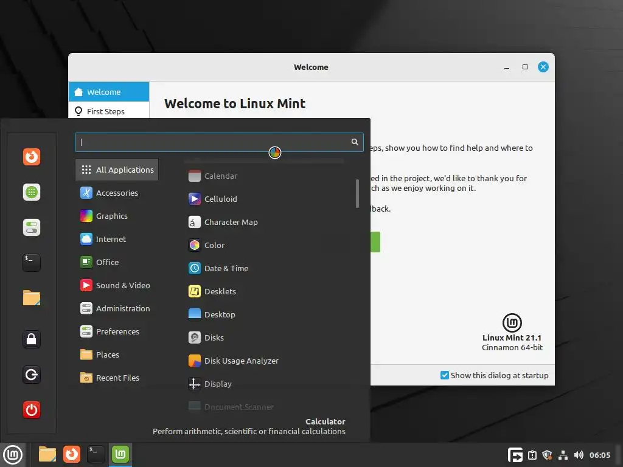Open Firefox from the panel launcher

tap(72, 454)
